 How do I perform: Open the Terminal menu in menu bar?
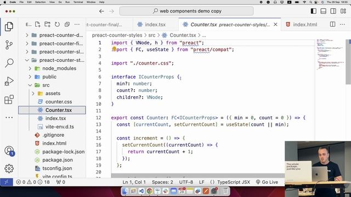pos(78,2)
